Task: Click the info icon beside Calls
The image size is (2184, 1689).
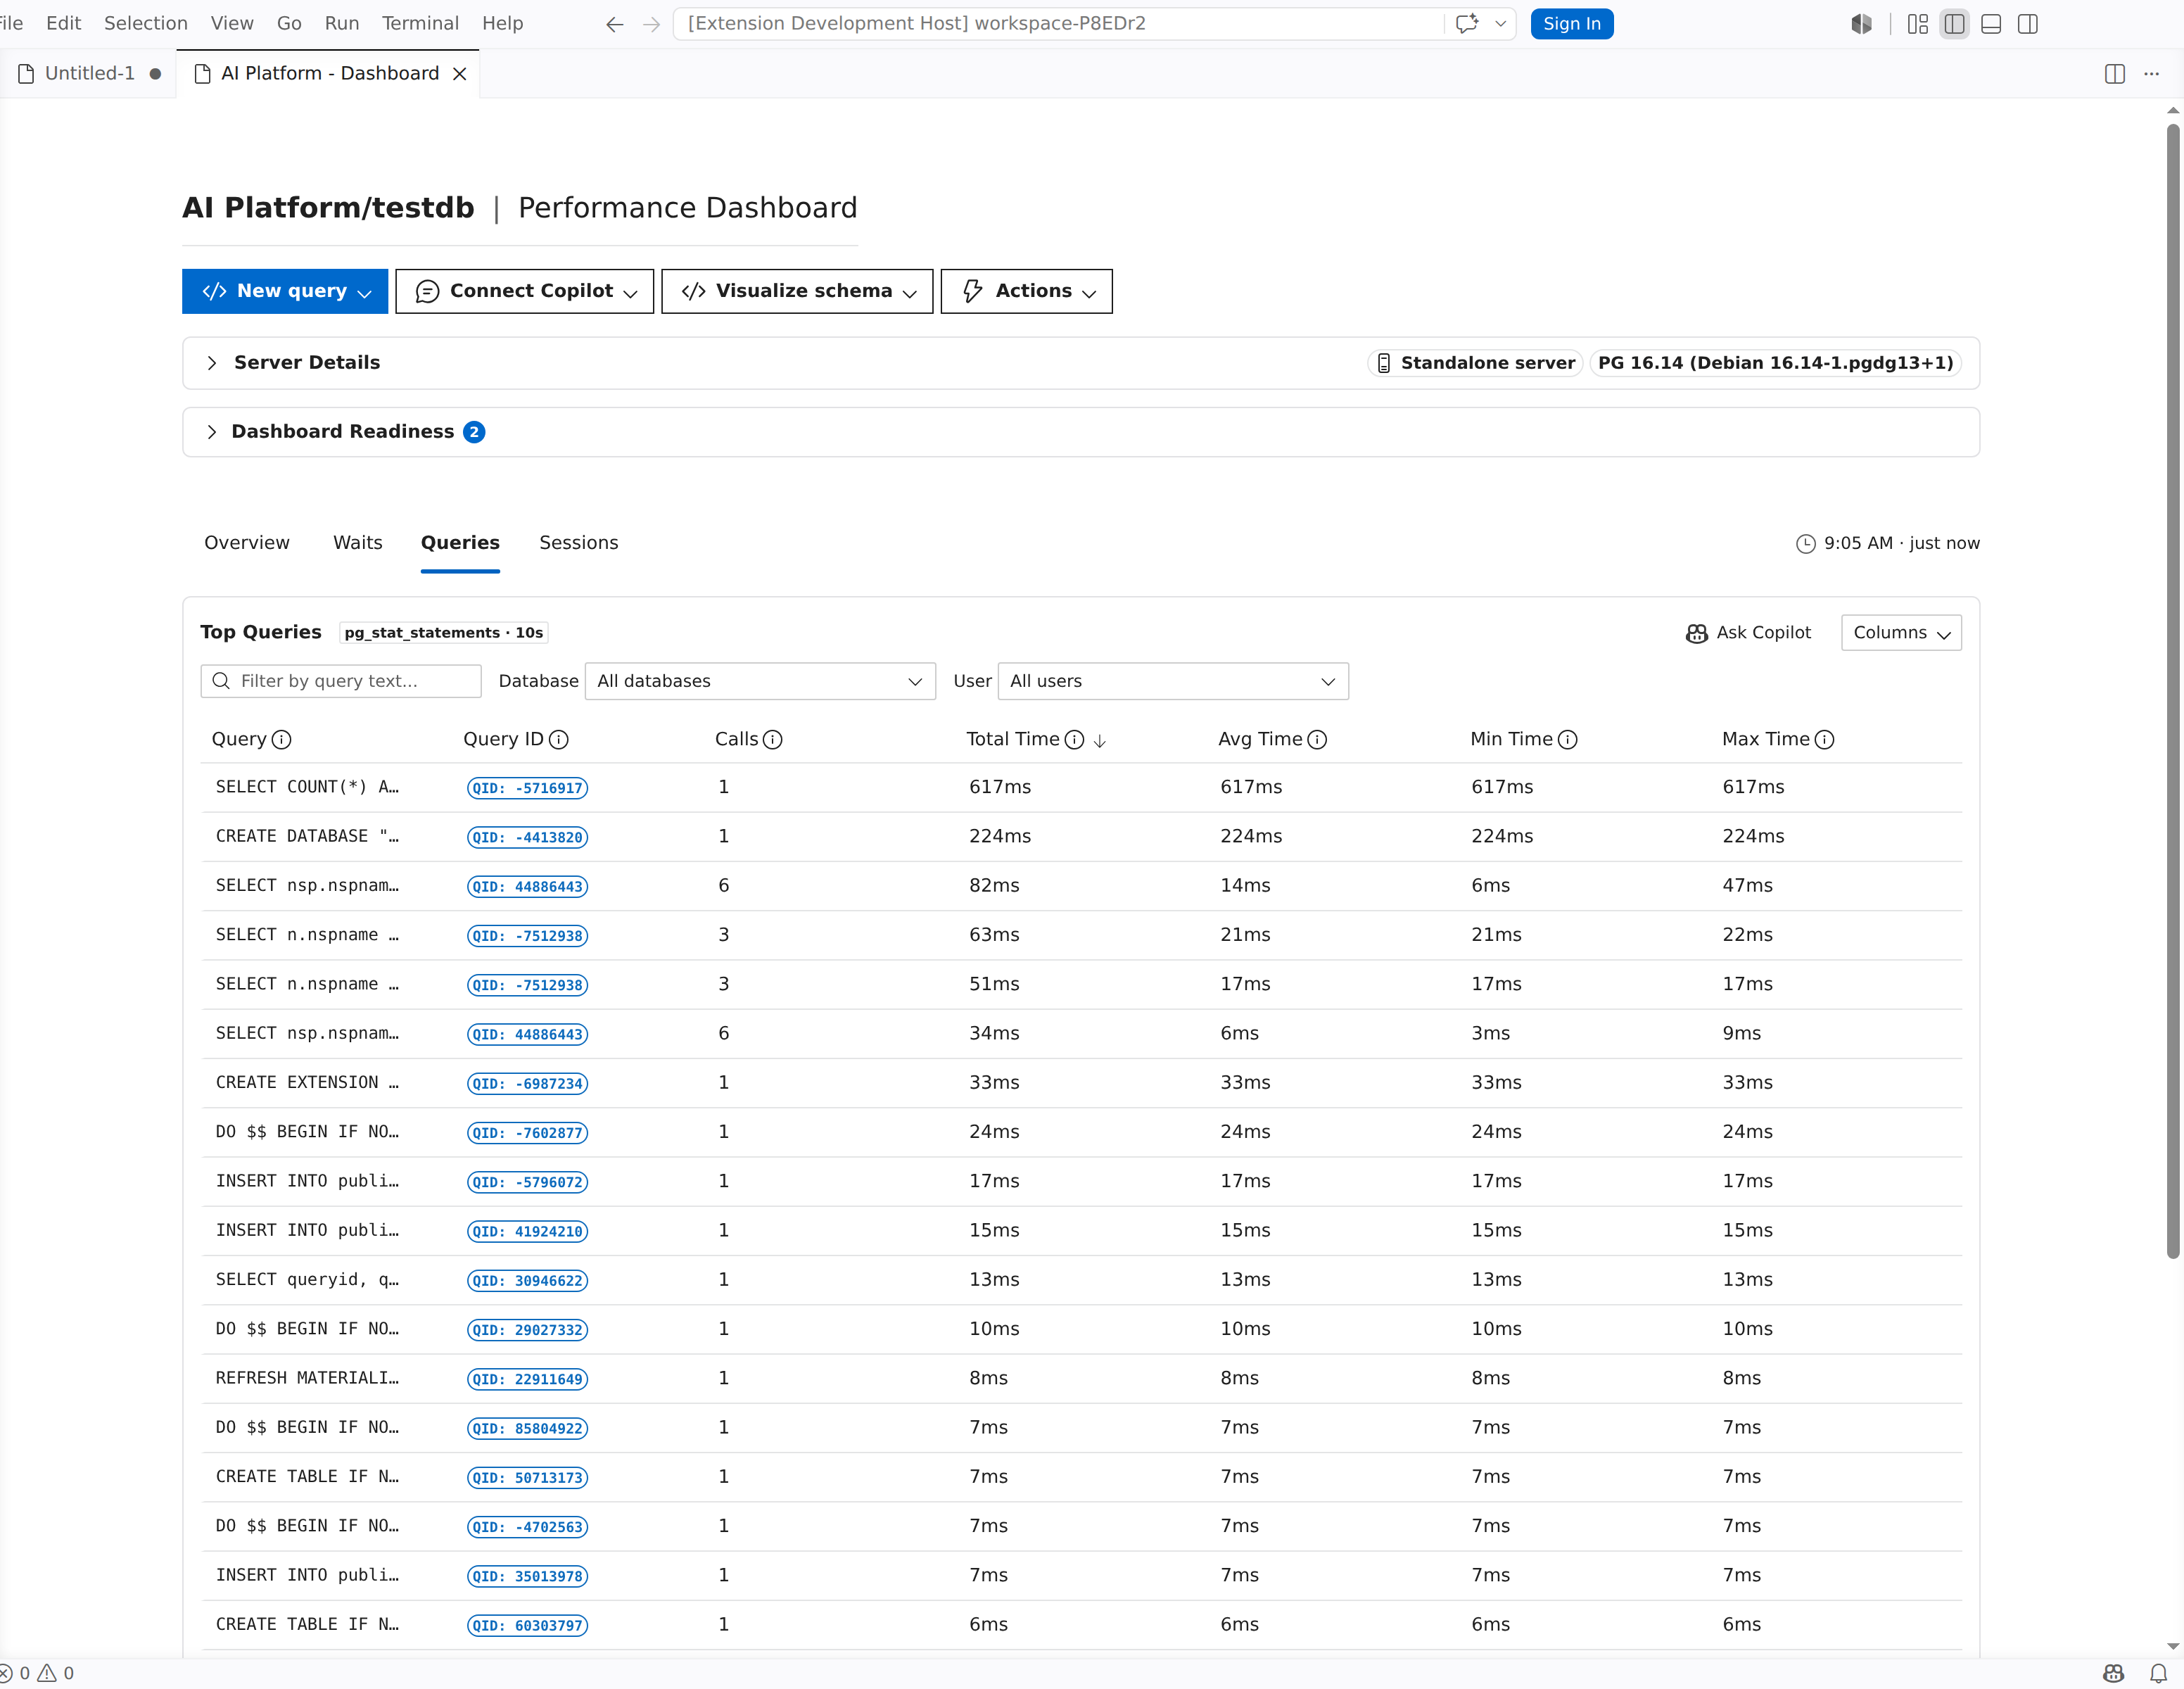Action: click(x=773, y=740)
